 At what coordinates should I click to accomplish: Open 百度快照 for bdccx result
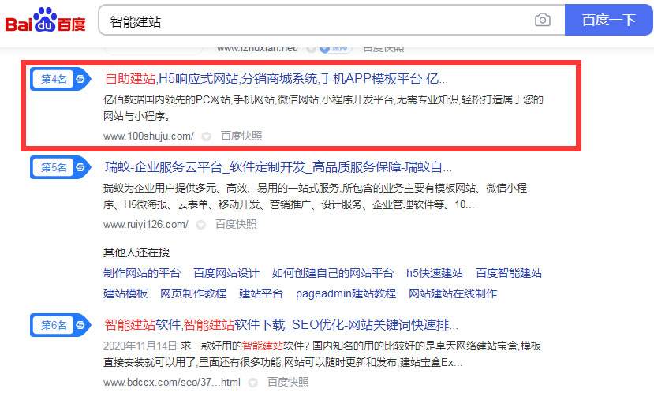pos(288,382)
